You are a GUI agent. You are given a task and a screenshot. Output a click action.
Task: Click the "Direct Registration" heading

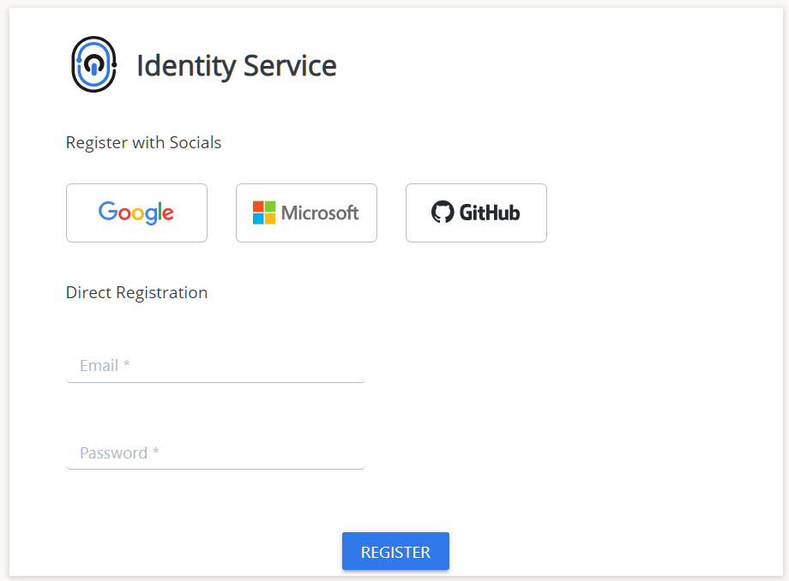136,293
